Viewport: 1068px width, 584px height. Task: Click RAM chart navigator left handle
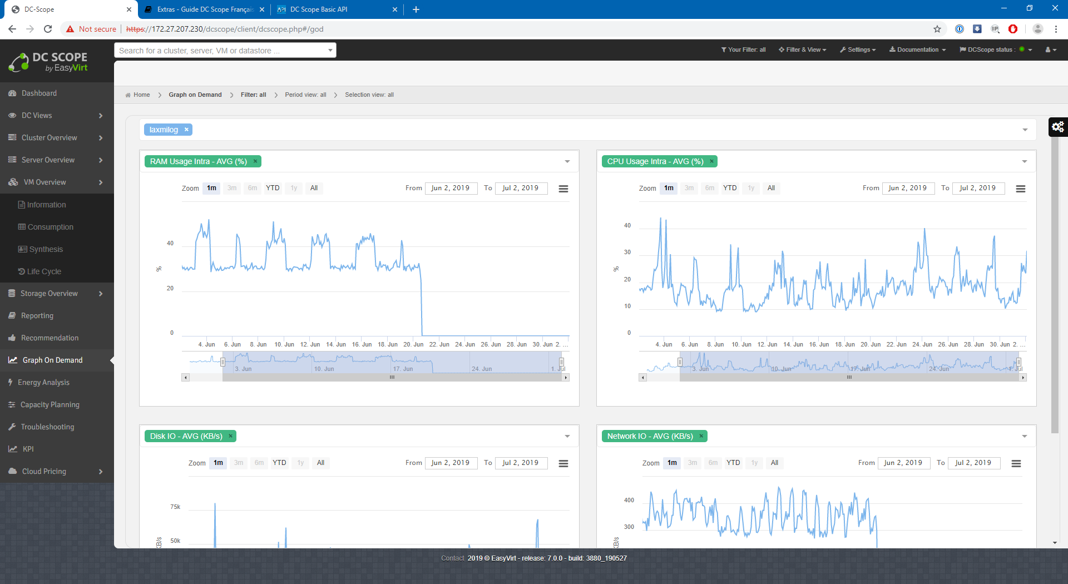[222, 362]
